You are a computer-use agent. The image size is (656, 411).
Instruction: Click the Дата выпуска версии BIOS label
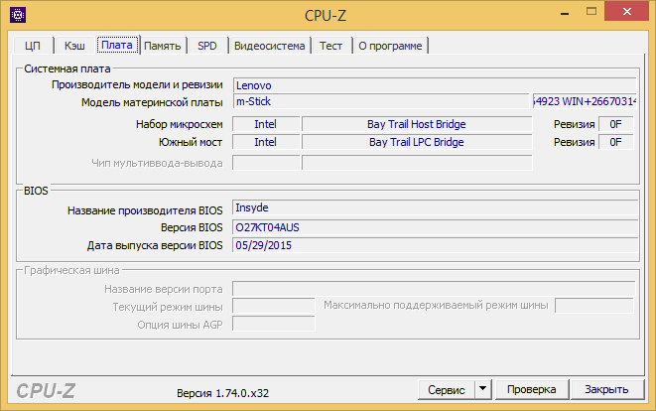coord(155,245)
